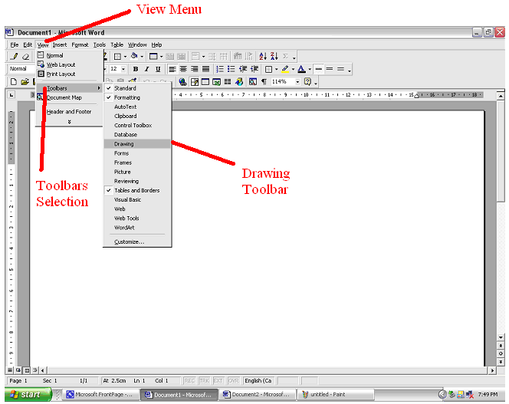Open the Normal style box on Formatting toolbar
The height and width of the screenshot is (404, 509).
click(21, 69)
